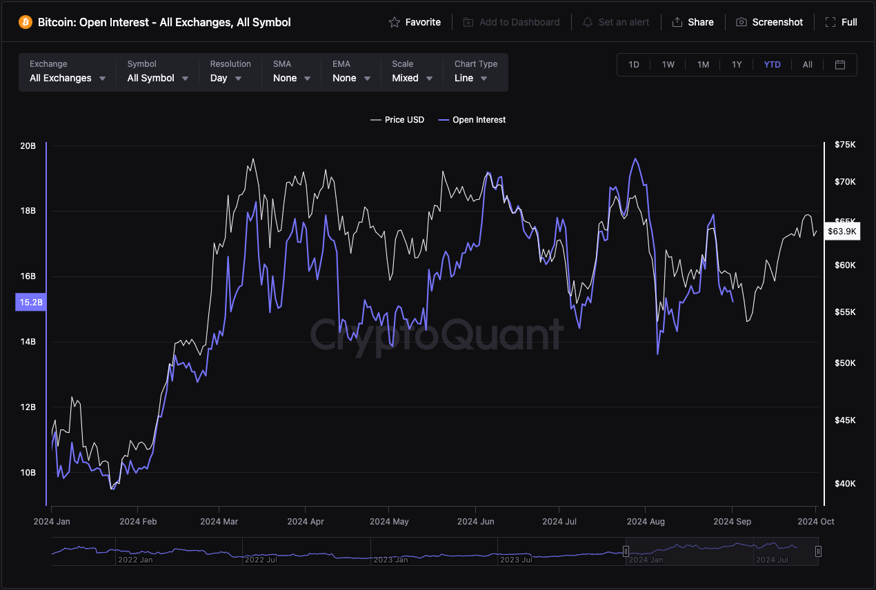
Task: Select the 1D time range
Action: [x=634, y=65]
